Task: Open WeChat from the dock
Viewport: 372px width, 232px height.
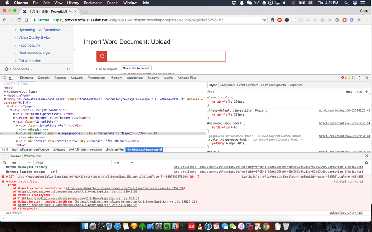Action: (233, 226)
